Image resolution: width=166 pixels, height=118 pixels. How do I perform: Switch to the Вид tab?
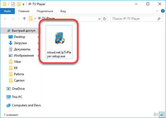[63, 11]
